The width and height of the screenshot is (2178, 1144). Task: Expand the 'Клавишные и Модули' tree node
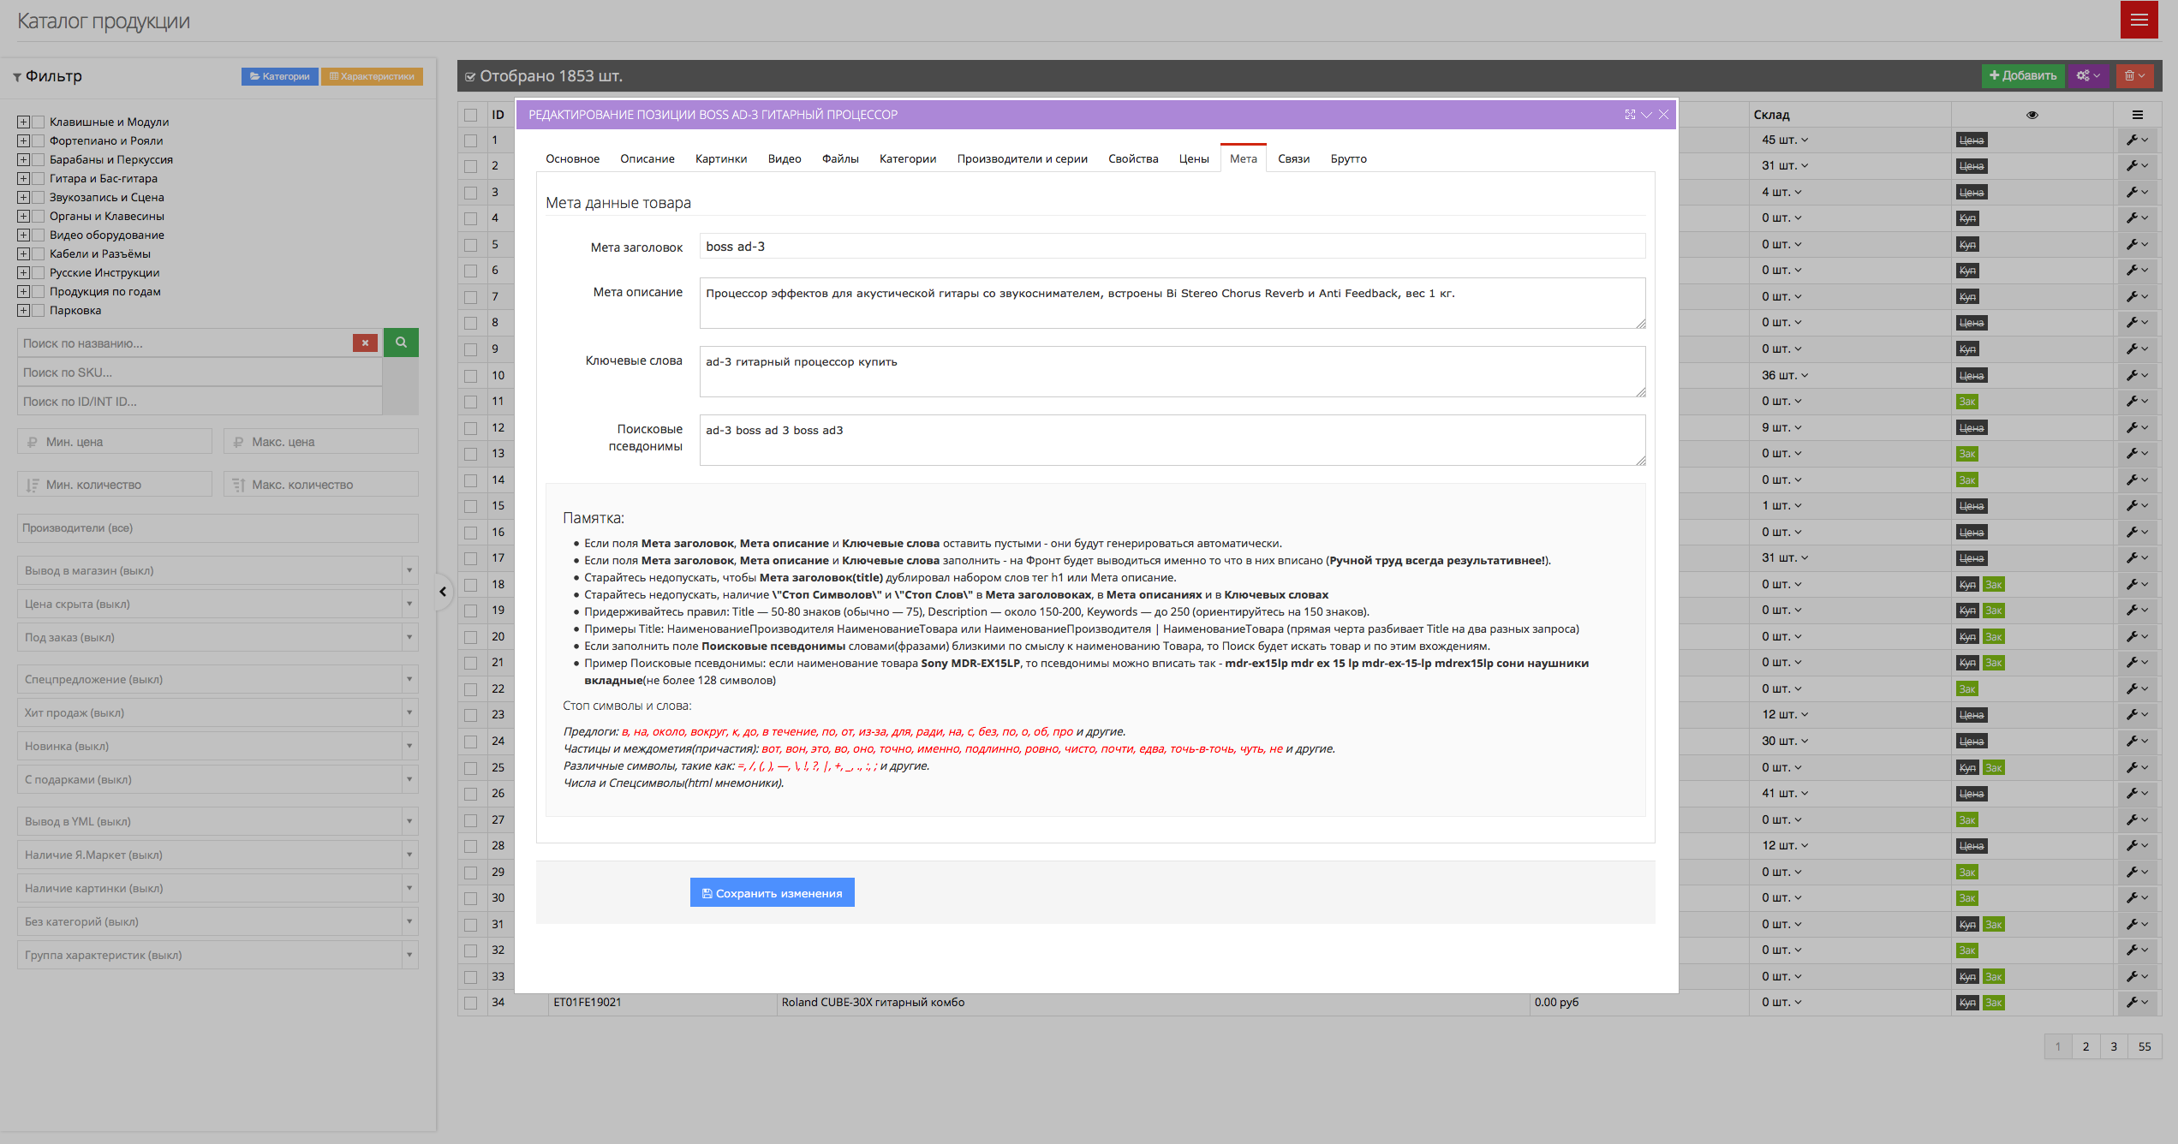point(23,122)
